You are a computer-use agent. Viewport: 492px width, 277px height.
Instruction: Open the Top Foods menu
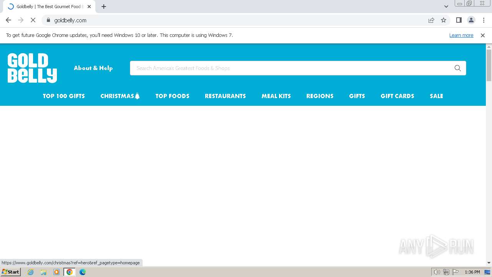click(173, 96)
